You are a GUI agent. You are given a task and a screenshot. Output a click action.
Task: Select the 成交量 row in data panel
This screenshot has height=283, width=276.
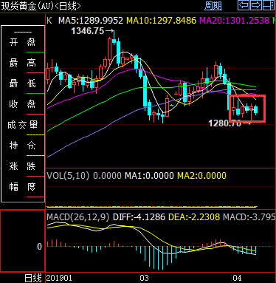pos(23,125)
